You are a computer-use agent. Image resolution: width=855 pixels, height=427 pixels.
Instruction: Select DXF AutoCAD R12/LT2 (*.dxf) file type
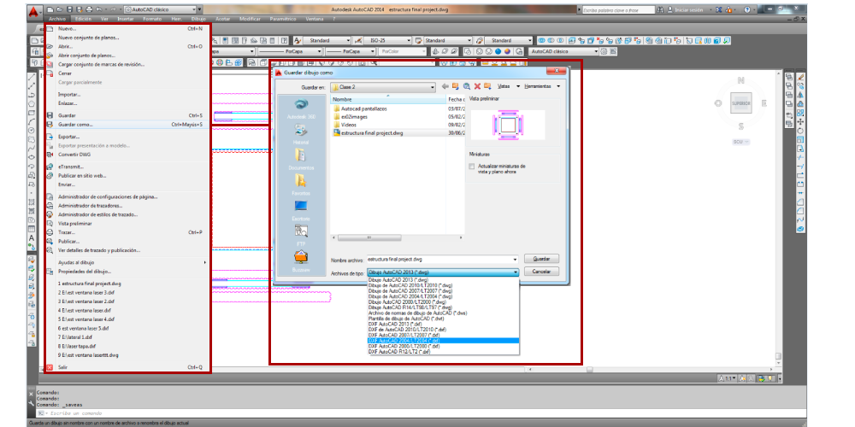443,352
